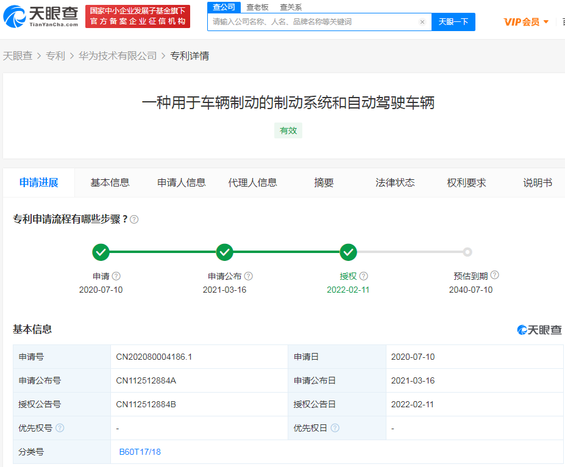
Task: Open the 法律状态 tab
Action: (x=394, y=182)
